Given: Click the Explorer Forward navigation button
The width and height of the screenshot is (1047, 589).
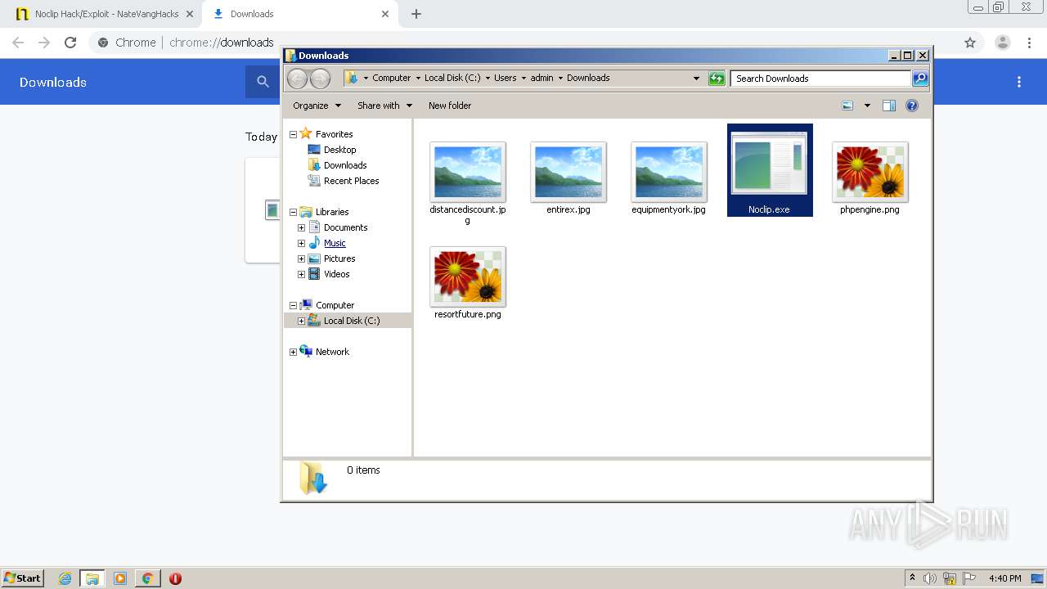Looking at the screenshot, I should [321, 79].
